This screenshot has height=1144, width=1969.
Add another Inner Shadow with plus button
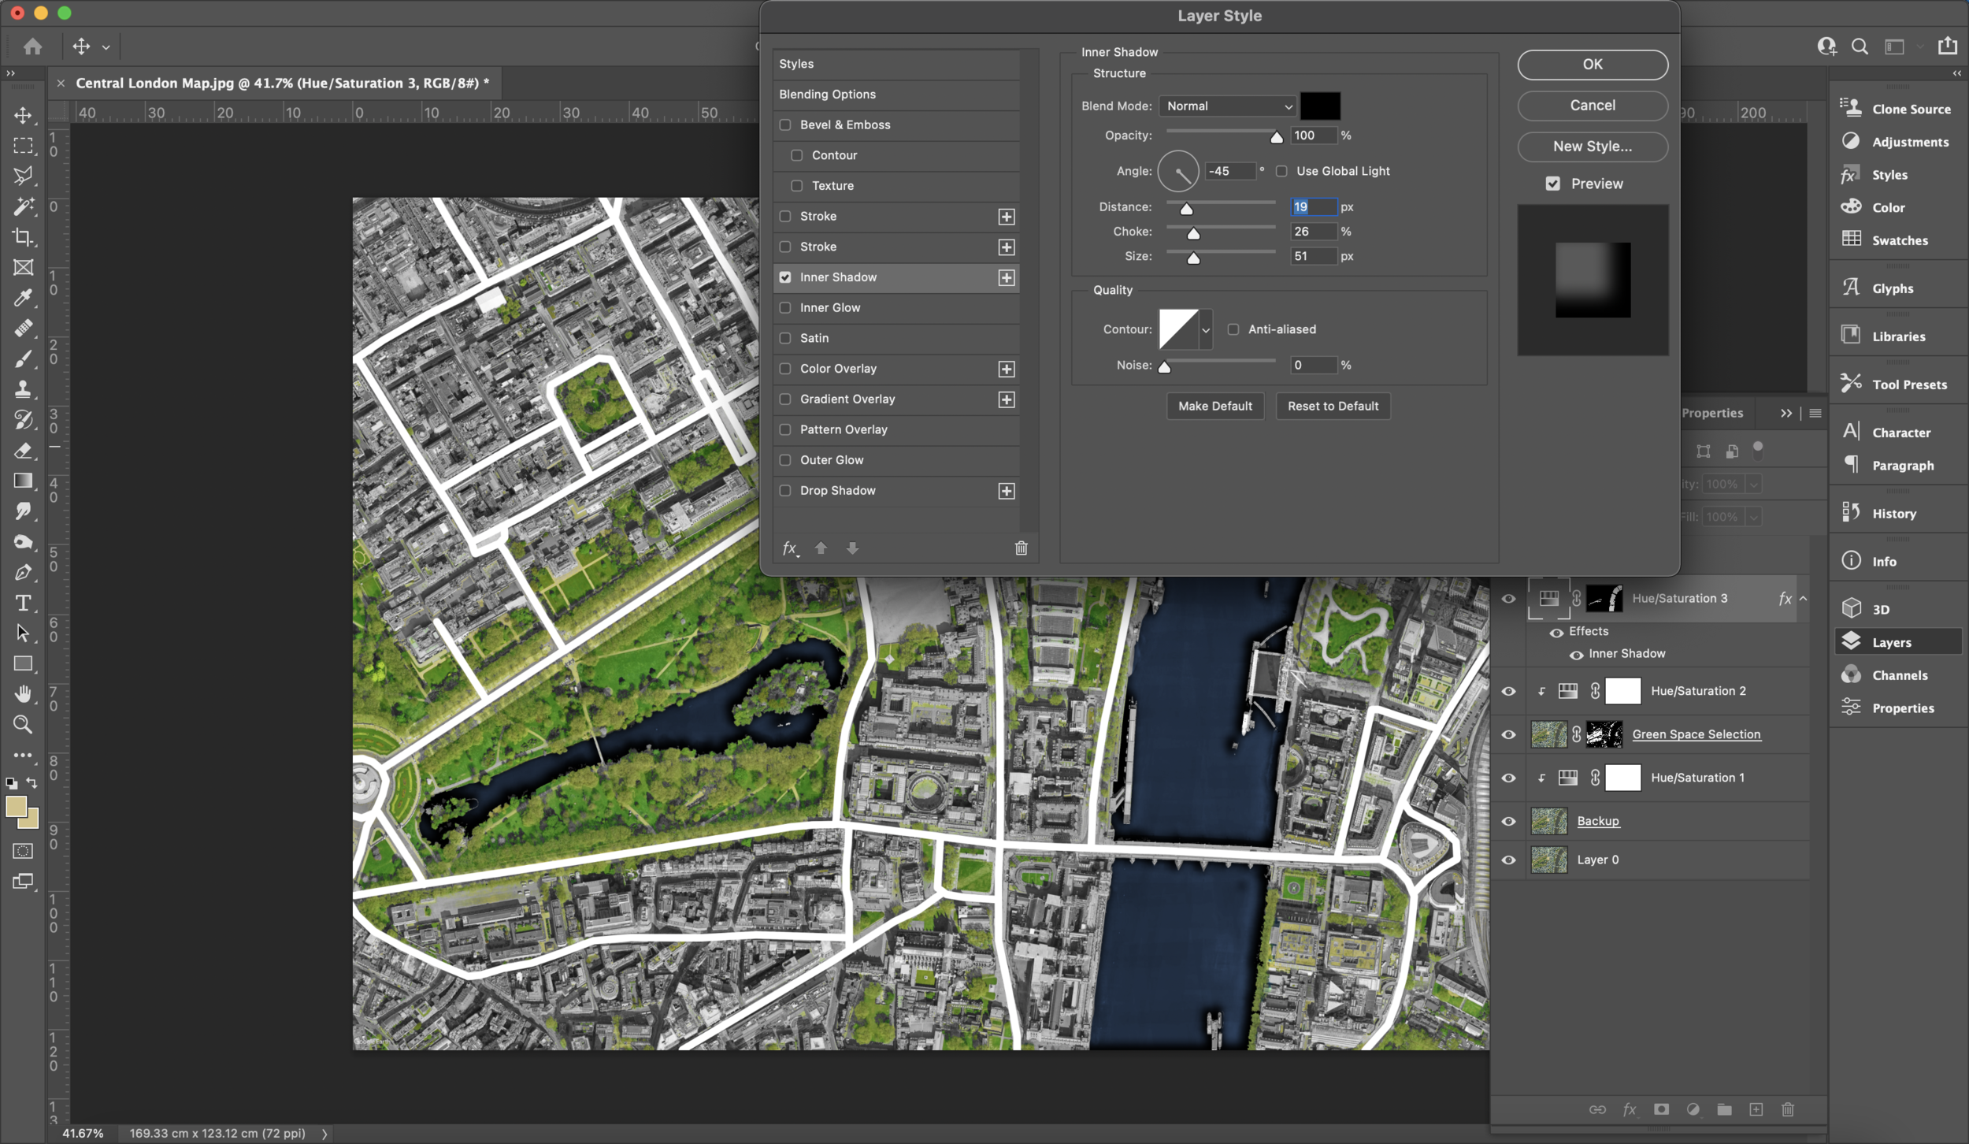click(x=1006, y=277)
